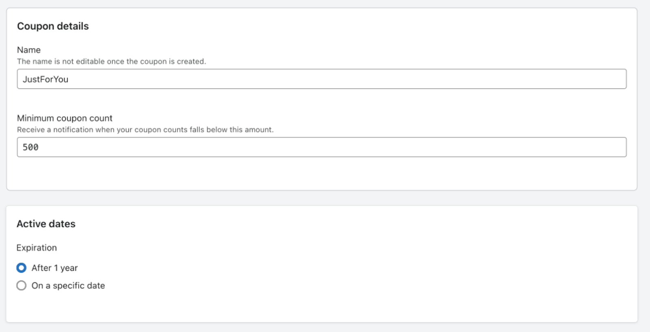Image resolution: width=650 pixels, height=332 pixels.
Task: Click the 'After 1 year' option label
Action: [54, 268]
